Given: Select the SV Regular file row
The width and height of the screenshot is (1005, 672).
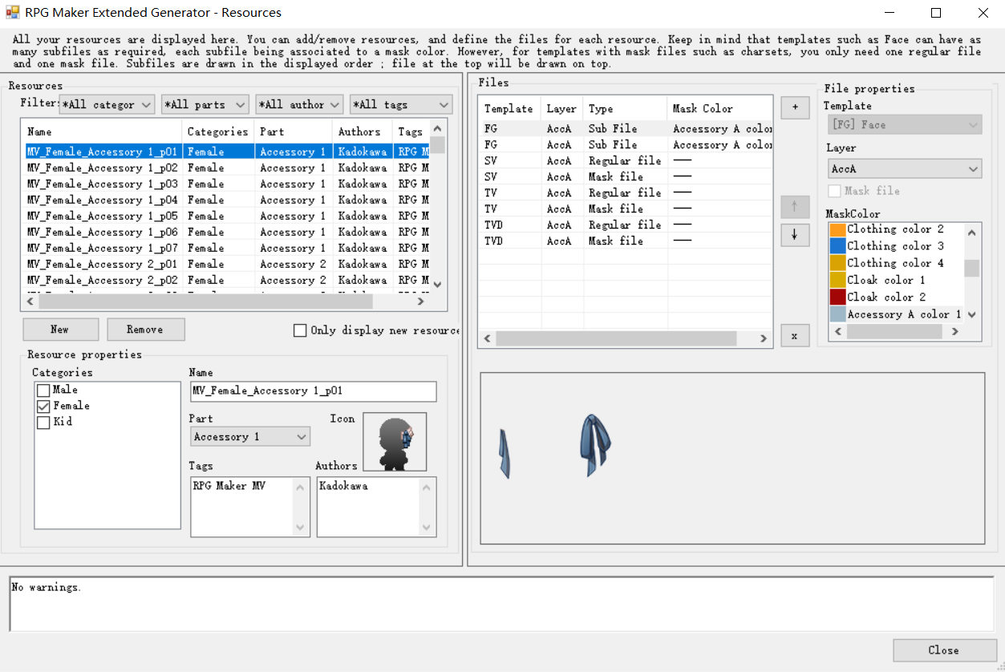Looking at the screenshot, I should point(626,160).
